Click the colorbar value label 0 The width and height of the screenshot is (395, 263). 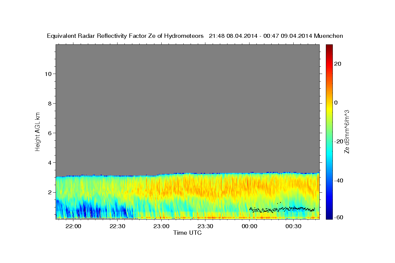[x=336, y=103]
